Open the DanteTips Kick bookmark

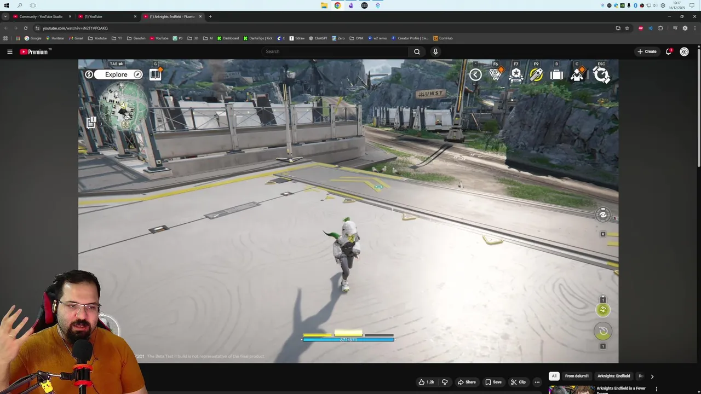[258, 38]
